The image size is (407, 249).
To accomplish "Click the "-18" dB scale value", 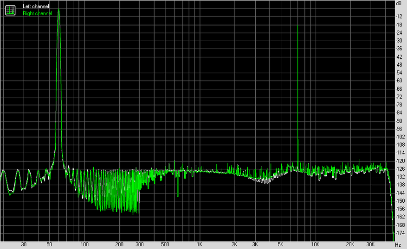I will [x=399, y=25].
